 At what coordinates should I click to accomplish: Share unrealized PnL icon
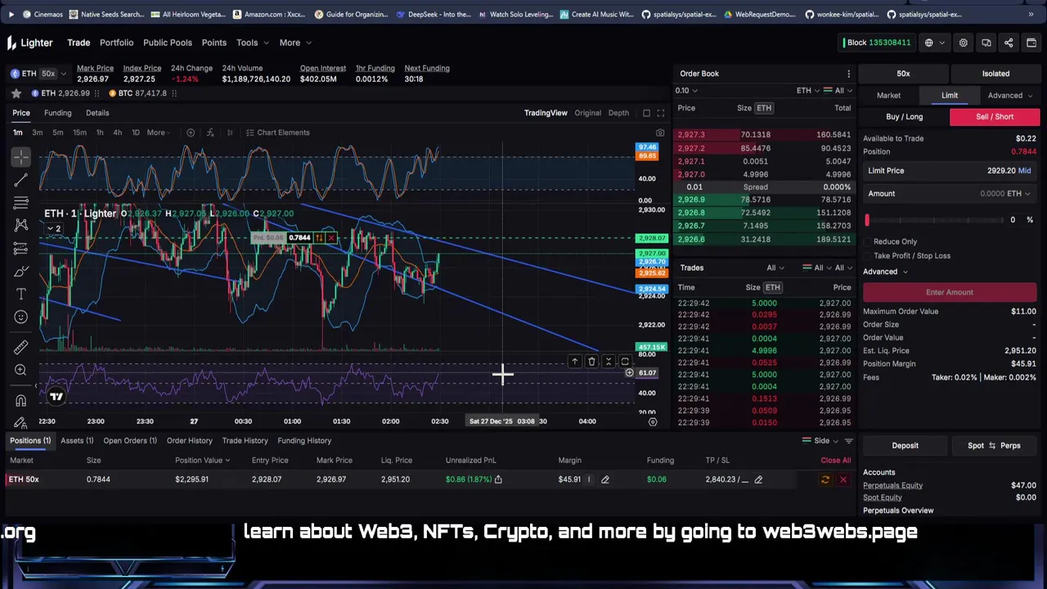(x=498, y=479)
